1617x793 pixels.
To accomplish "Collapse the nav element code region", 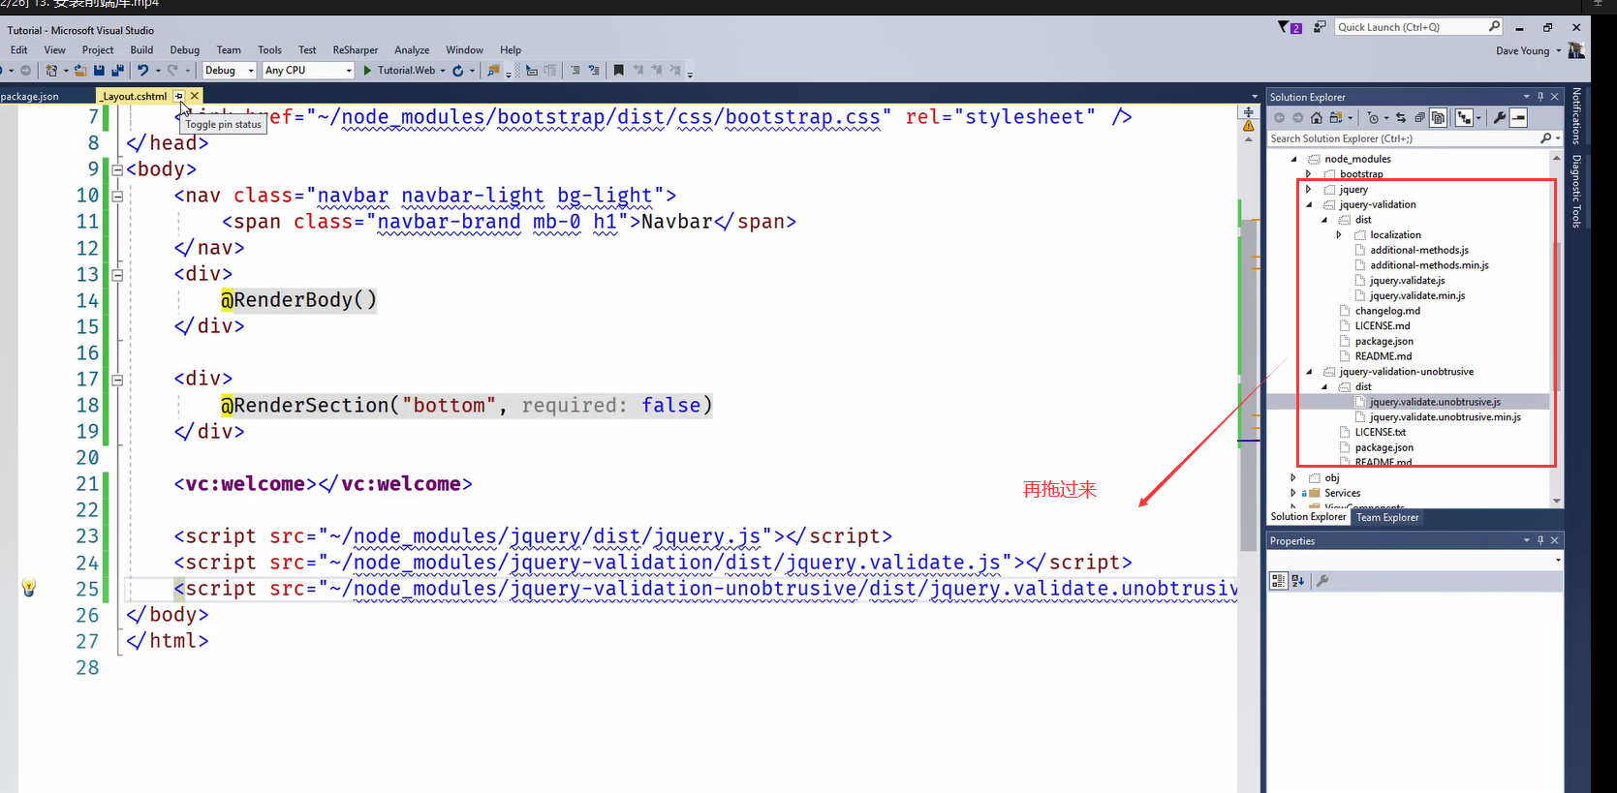I will pos(117,196).
